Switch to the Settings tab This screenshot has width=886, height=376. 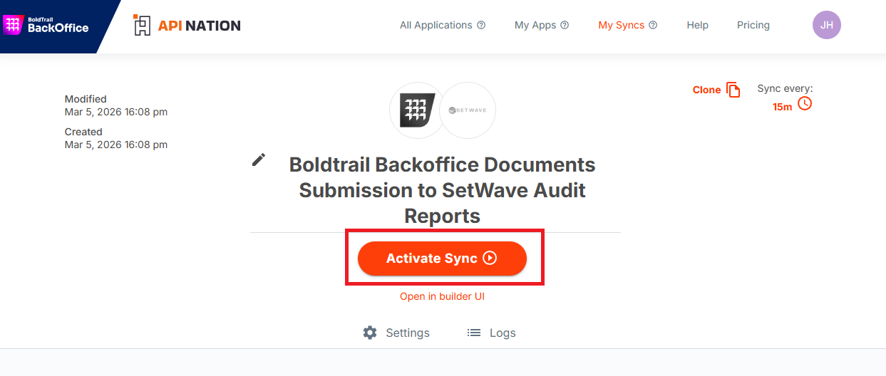click(x=396, y=333)
